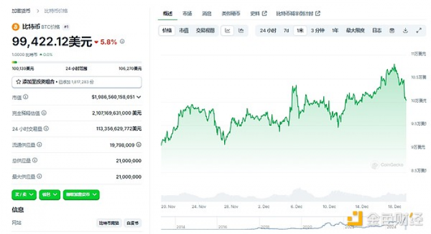
Task: Open the calendar date picker icon
Action: coord(392,31)
